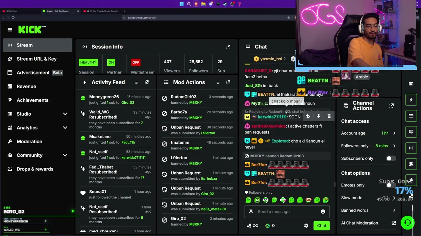Filter the Mod Actions list

218,82
